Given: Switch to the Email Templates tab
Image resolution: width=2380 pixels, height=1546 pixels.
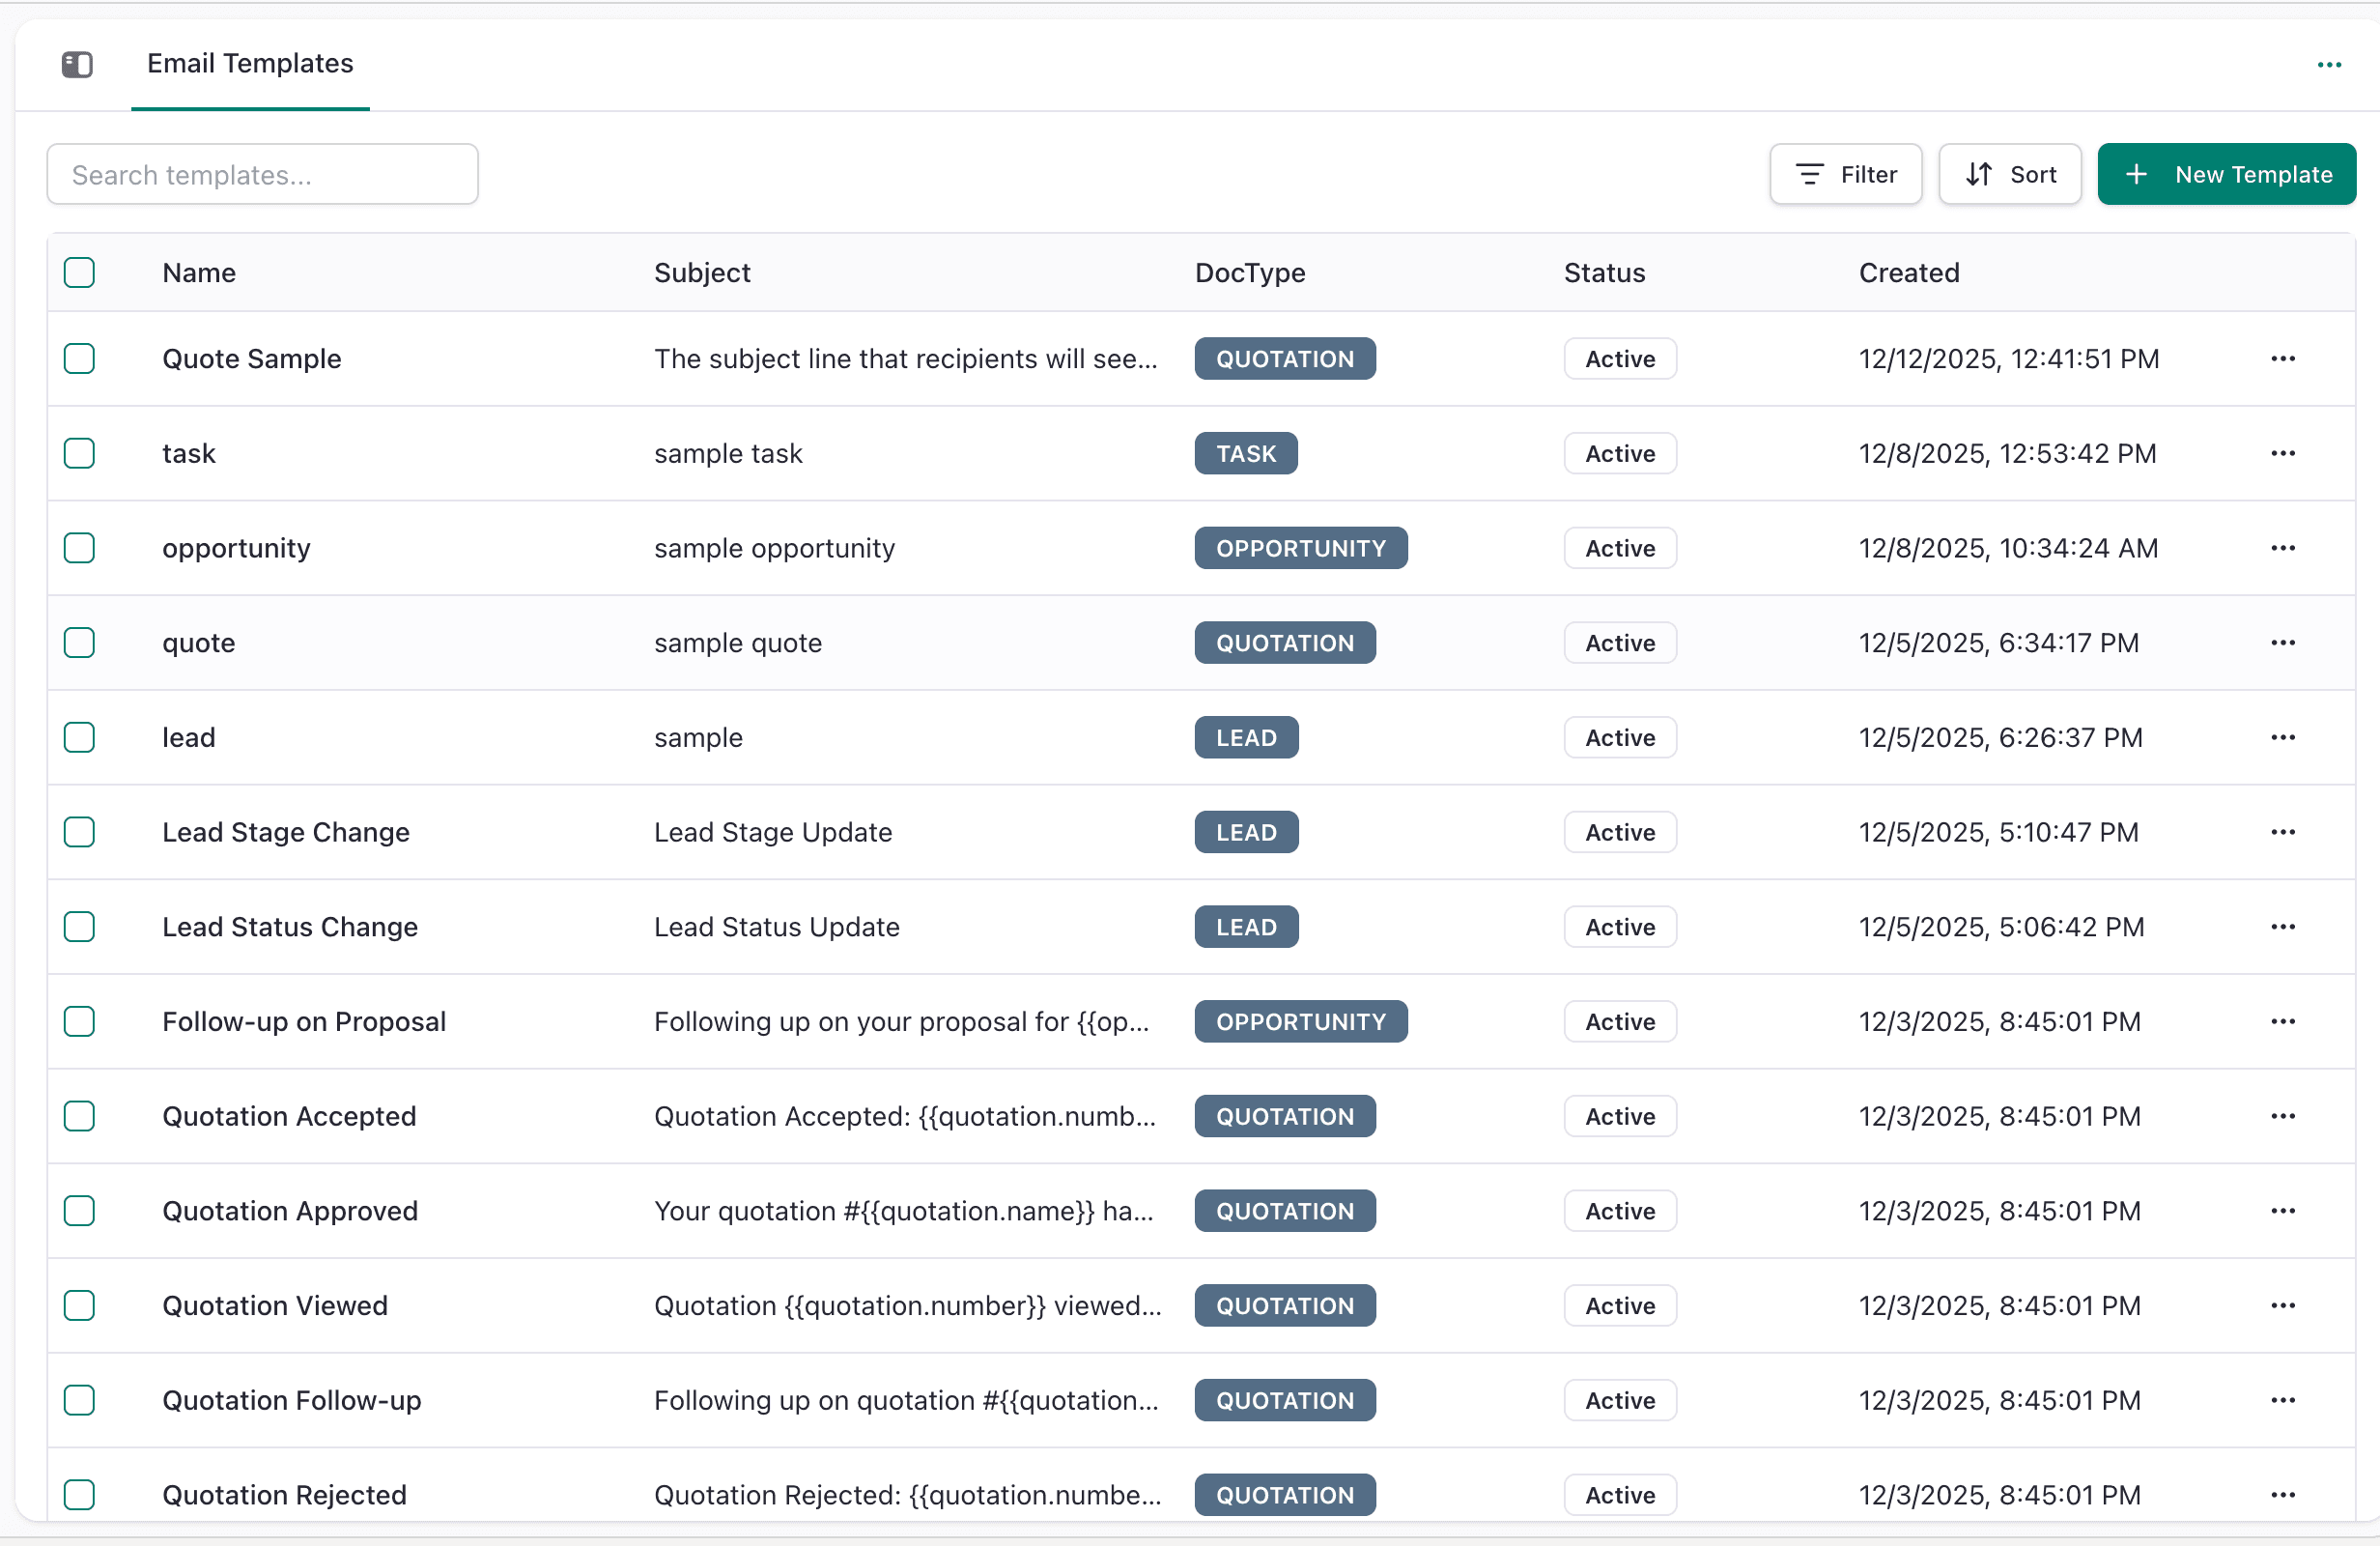Looking at the screenshot, I should tap(250, 63).
